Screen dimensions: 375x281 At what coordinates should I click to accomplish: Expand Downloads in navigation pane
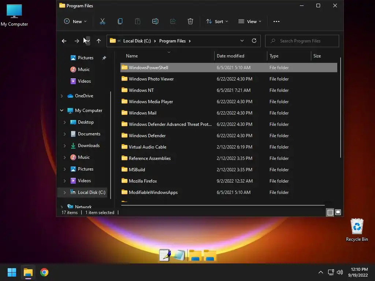pyautogui.click(x=64, y=146)
